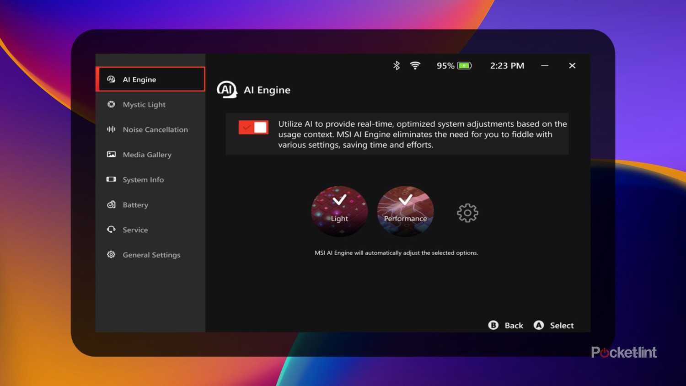Click the 95% battery percentage text
686x386 pixels.
[x=445, y=66]
